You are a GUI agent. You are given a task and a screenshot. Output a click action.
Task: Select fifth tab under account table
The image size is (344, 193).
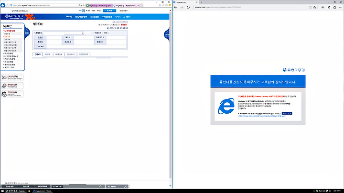pos(83,54)
